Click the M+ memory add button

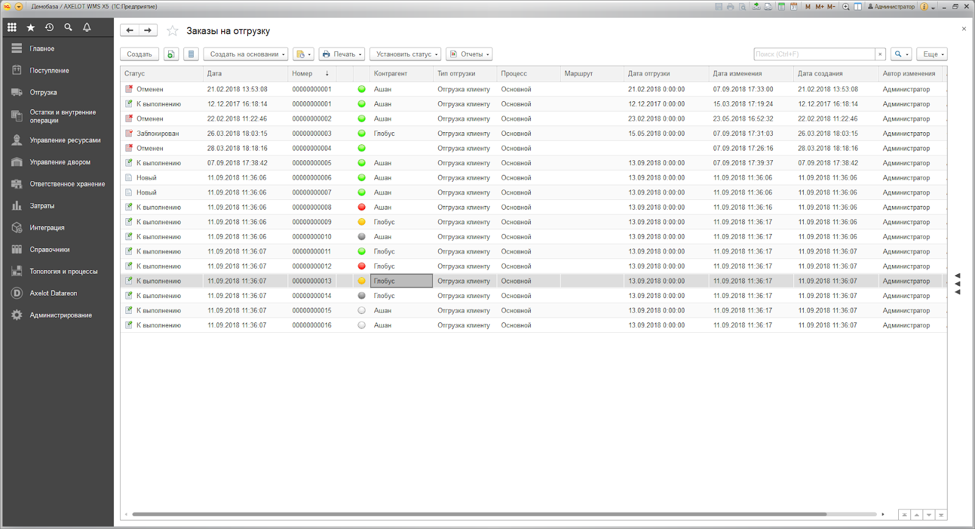(x=820, y=7)
